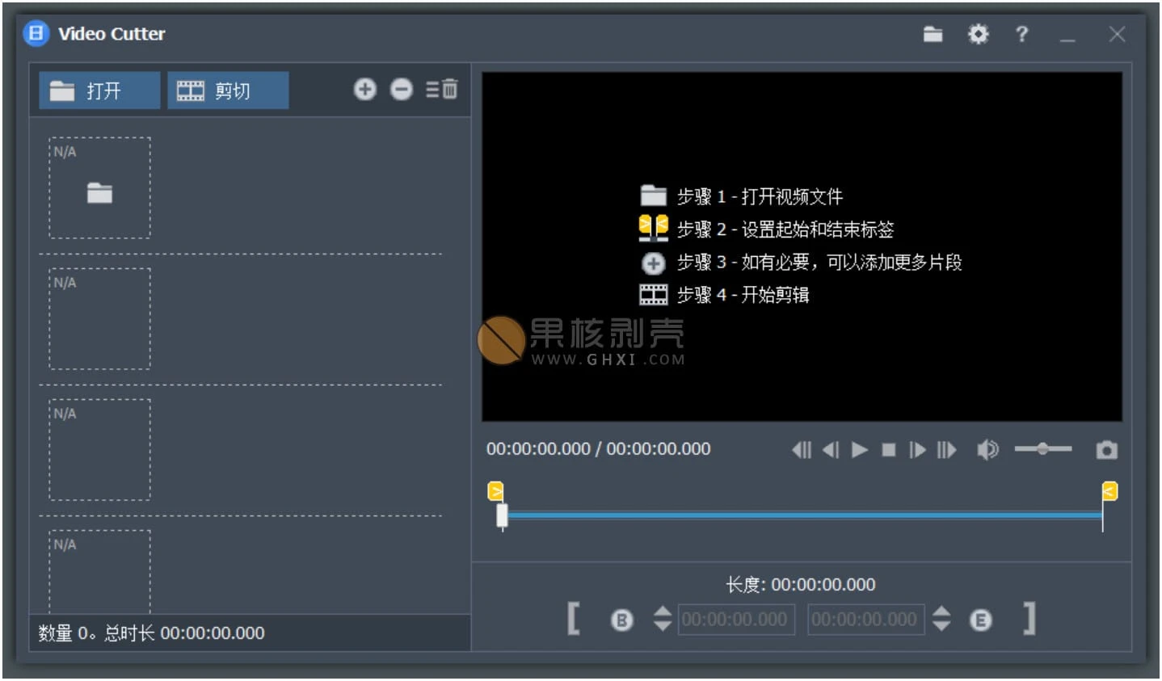Click the end time stepper arrows
The height and width of the screenshot is (681, 1162).
[942, 620]
